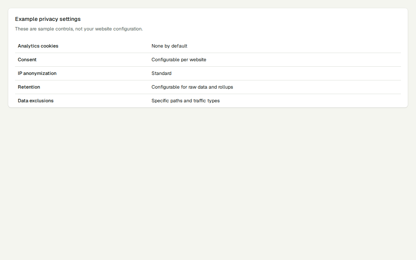Click the 'Example privacy settings' heading
The image size is (416, 260).
[48, 19]
